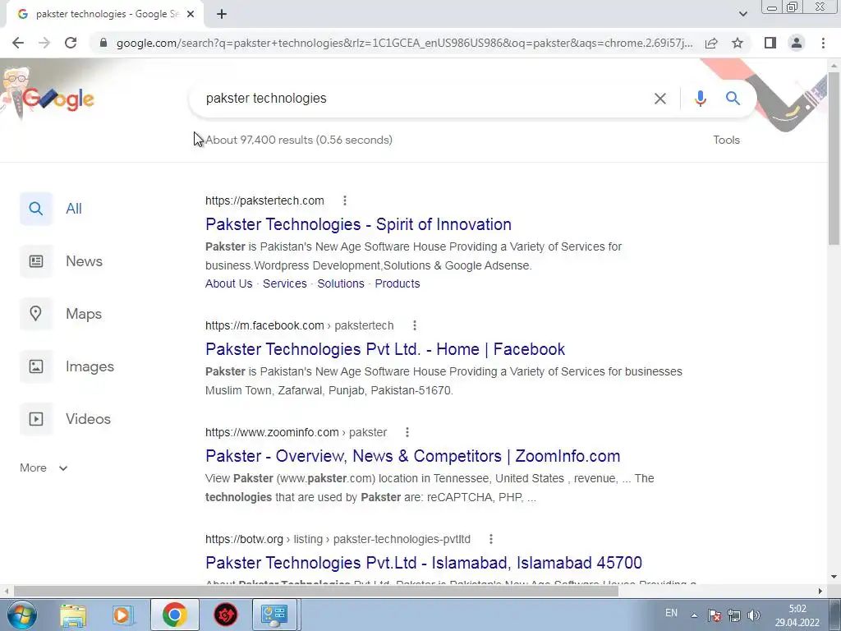Submit search with the magnifier icon
Screen dimensions: 841x631
click(733, 99)
